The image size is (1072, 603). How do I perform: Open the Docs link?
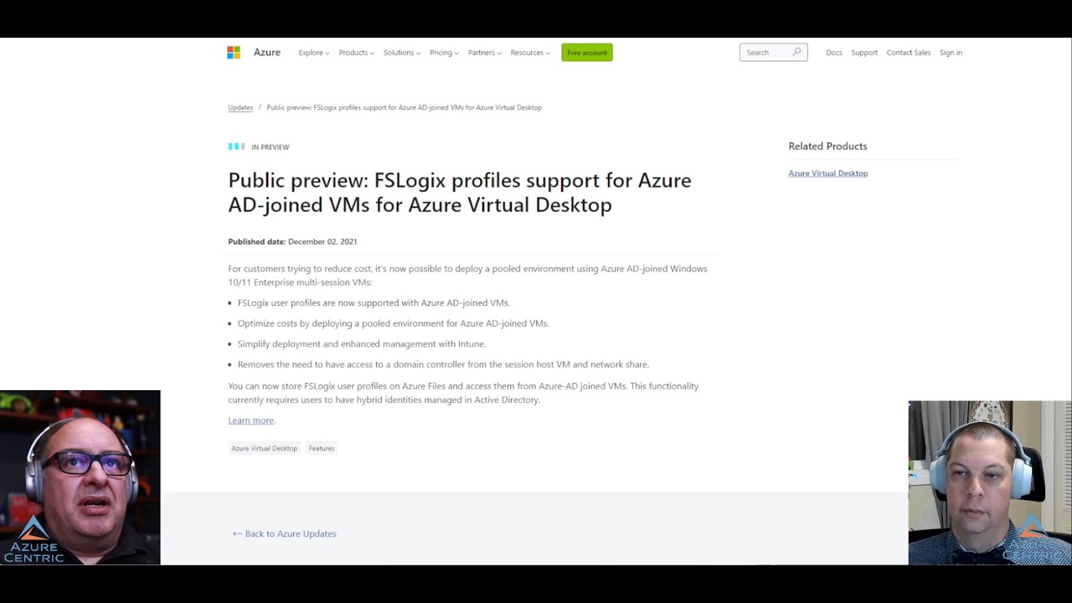point(834,53)
